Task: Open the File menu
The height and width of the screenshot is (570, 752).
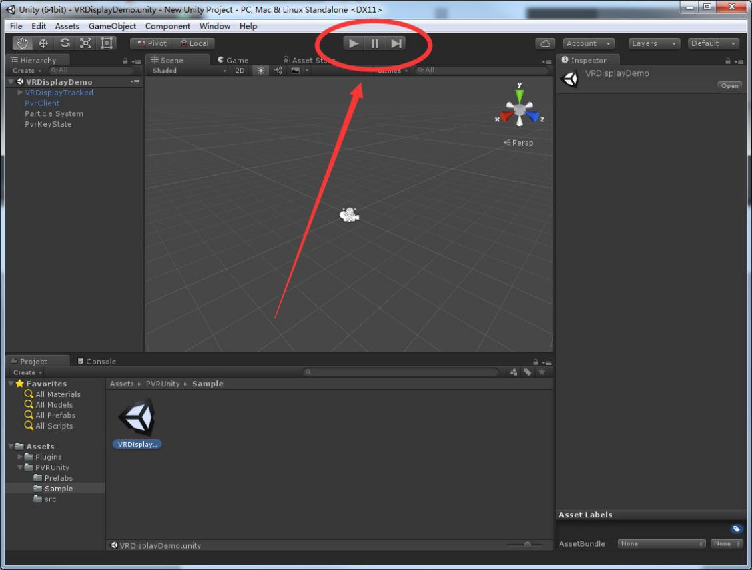Action: (x=16, y=26)
